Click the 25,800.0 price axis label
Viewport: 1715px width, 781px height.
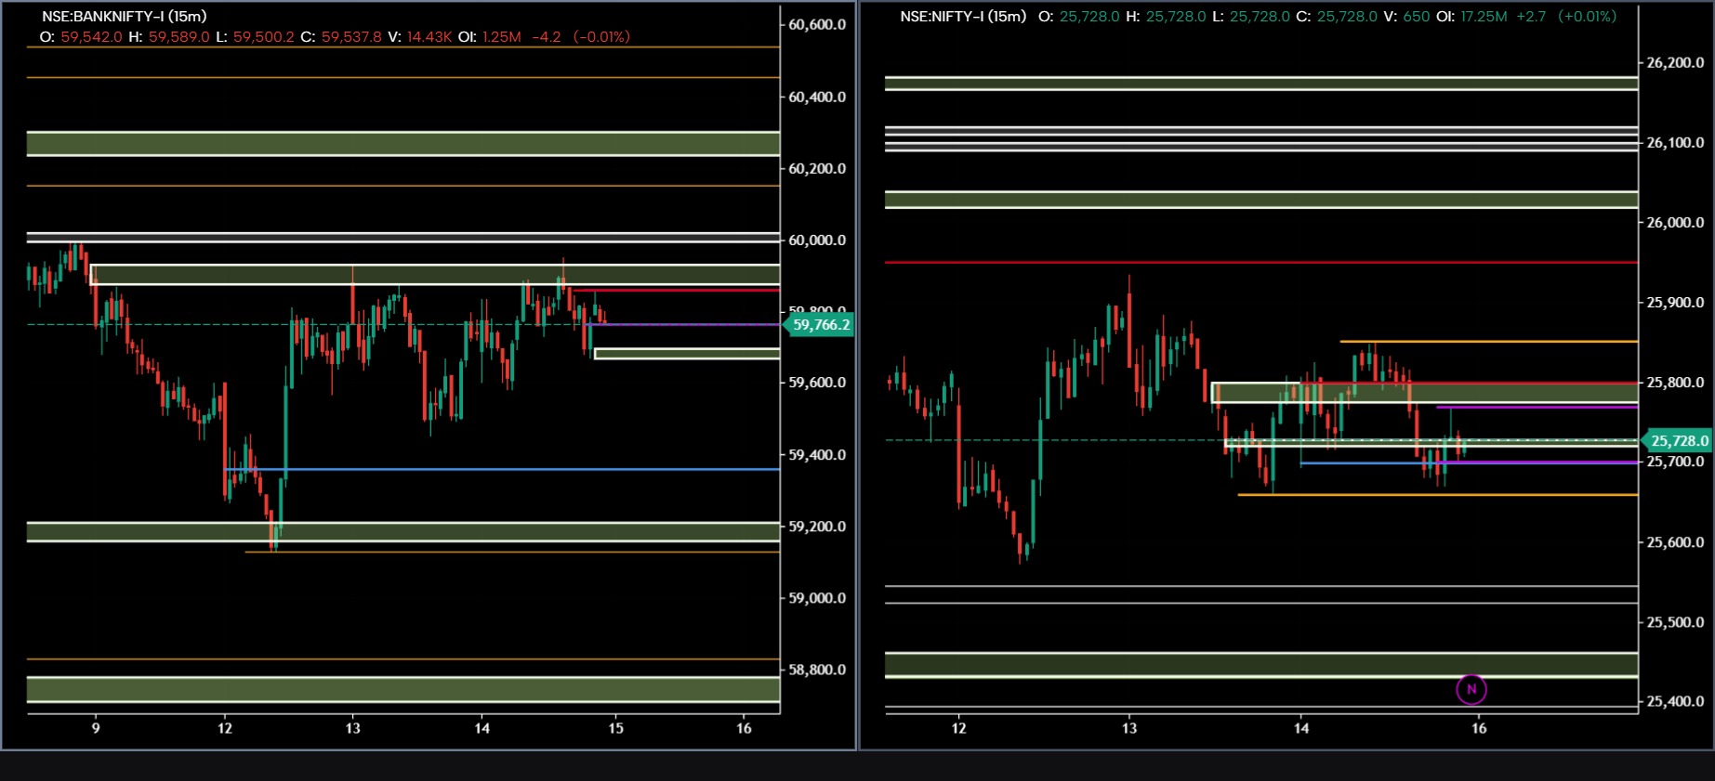(x=1675, y=383)
